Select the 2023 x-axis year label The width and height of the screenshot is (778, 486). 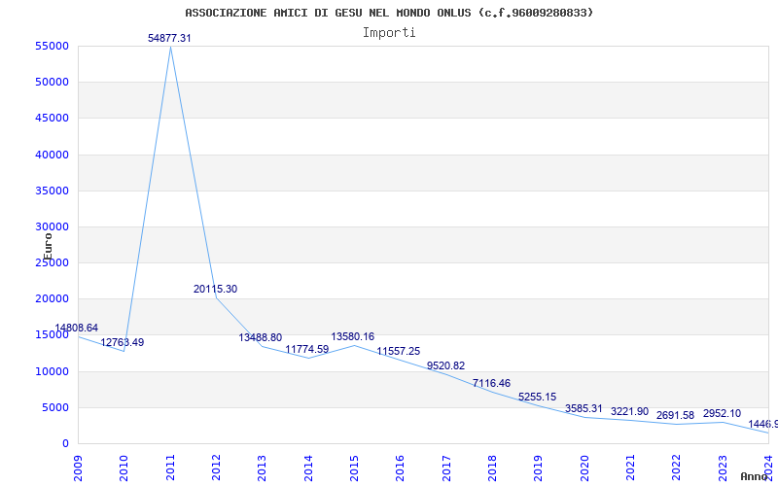click(x=723, y=469)
